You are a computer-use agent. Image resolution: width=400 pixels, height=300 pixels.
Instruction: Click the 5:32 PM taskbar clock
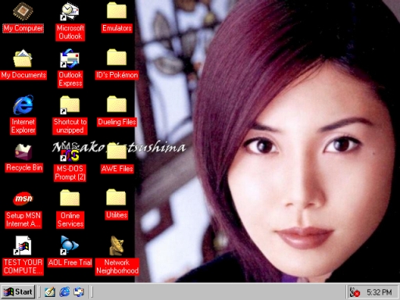pos(379,292)
